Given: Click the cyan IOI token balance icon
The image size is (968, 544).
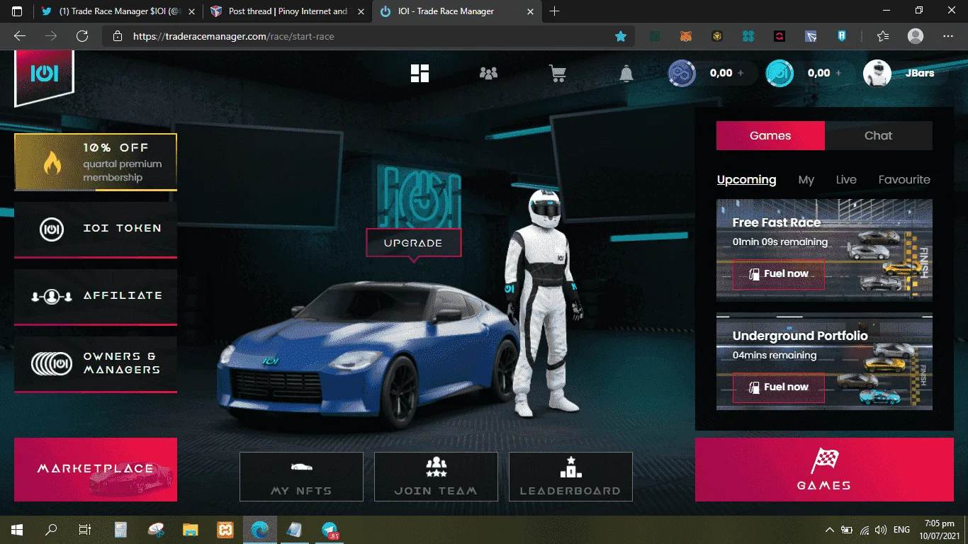Looking at the screenshot, I should click(x=780, y=73).
